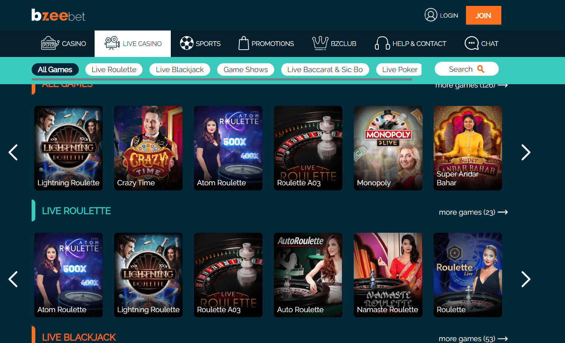Open Lightning Roulette in All Games row
Image resolution: width=565 pixels, height=343 pixels.
point(68,148)
